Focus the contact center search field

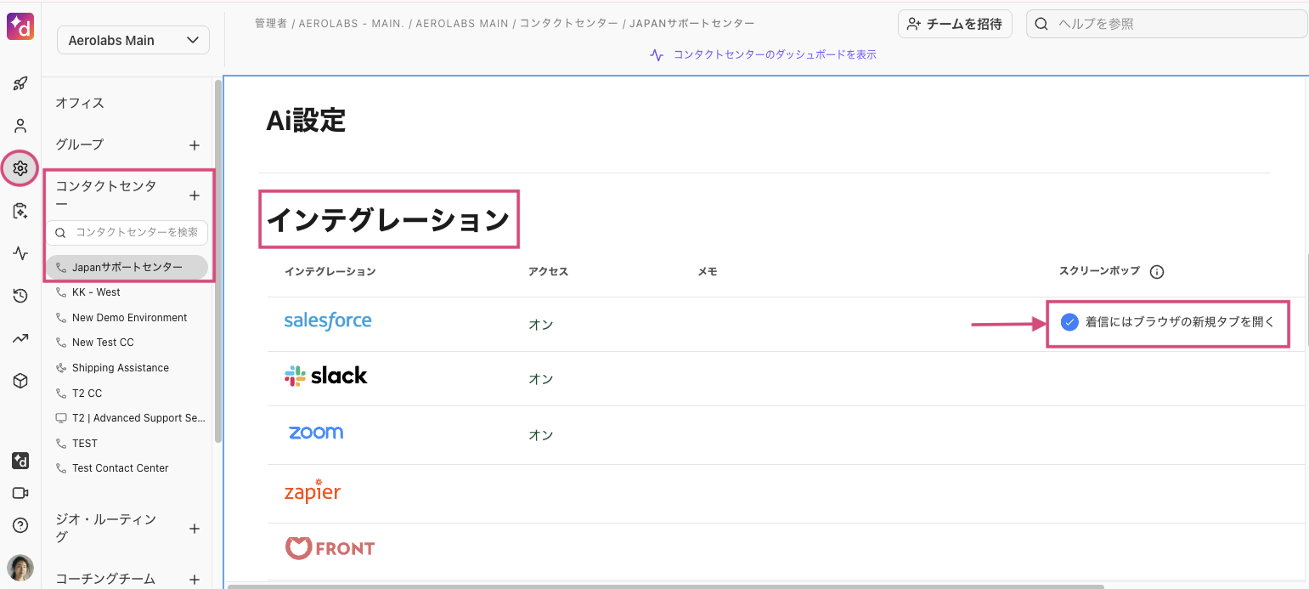coord(127,232)
